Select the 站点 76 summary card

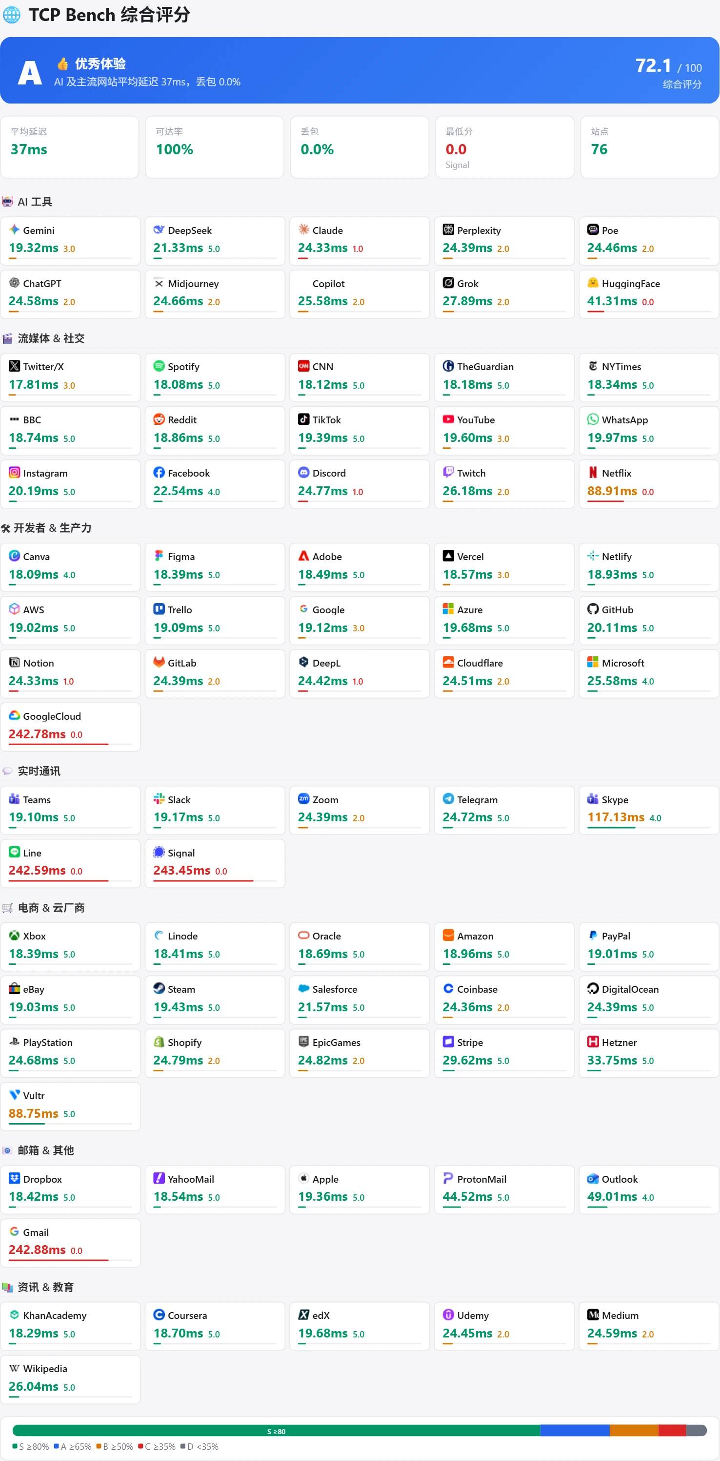(x=649, y=147)
